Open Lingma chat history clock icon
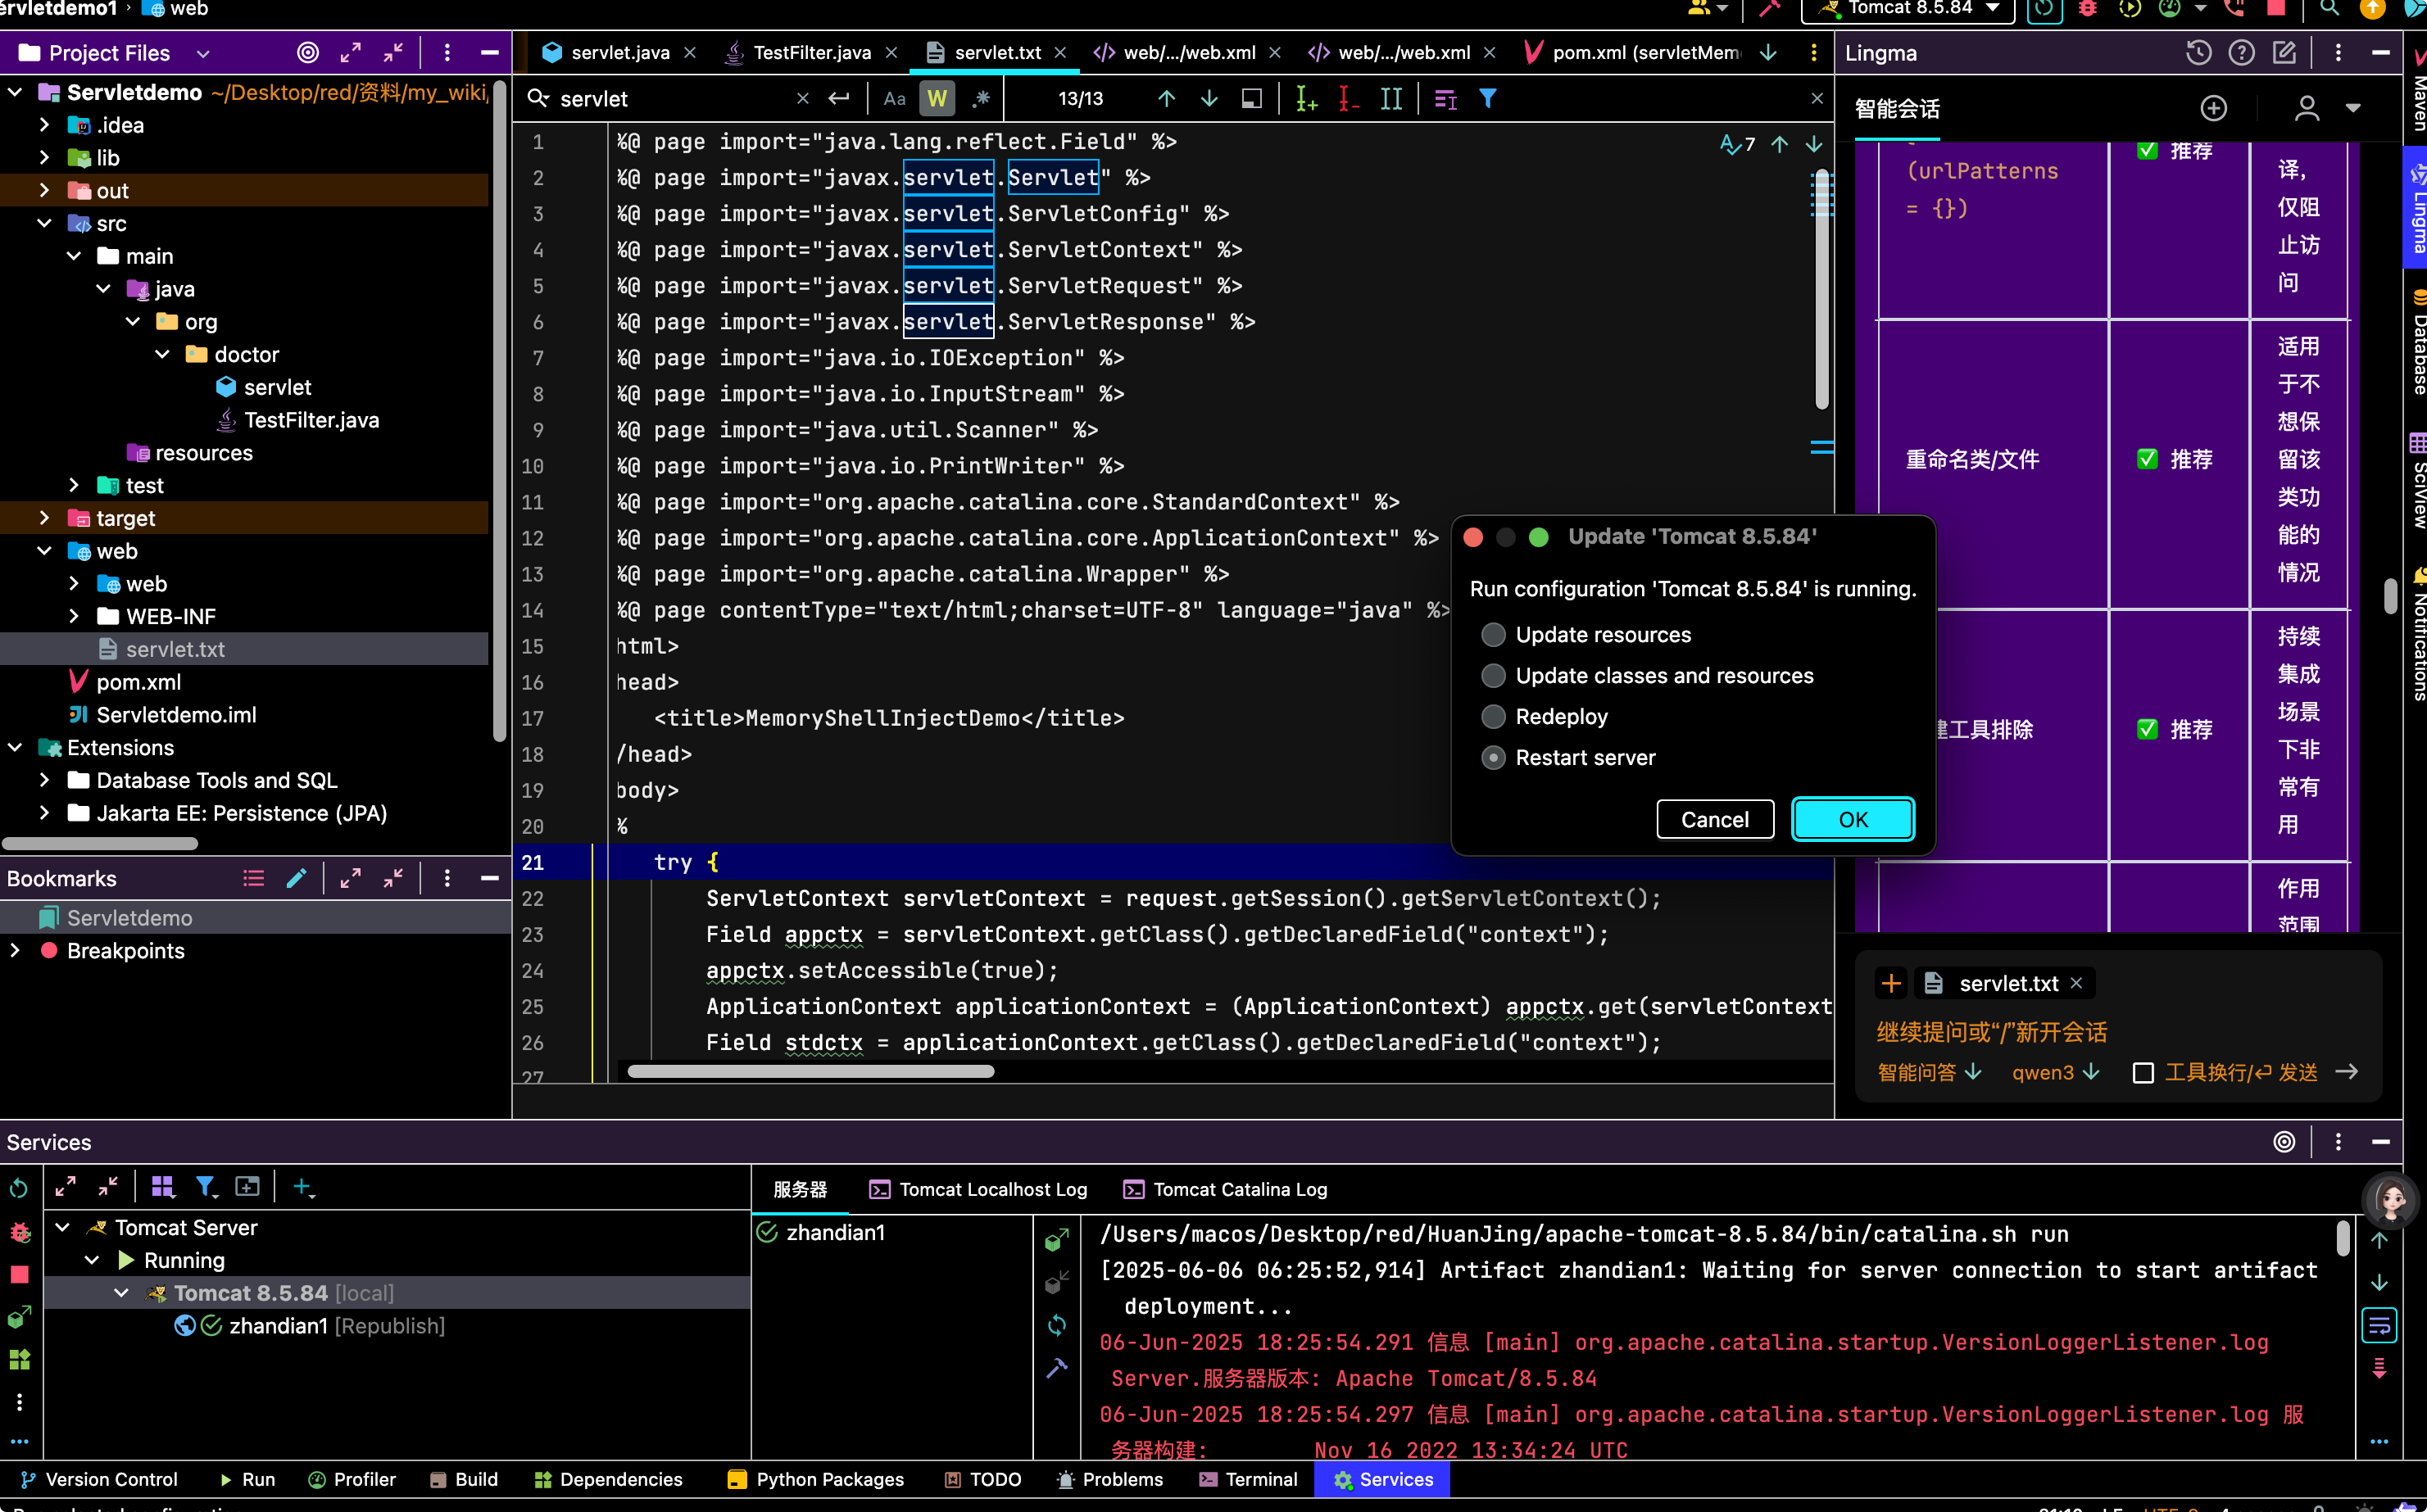The image size is (2427, 1512). (x=2198, y=53)
